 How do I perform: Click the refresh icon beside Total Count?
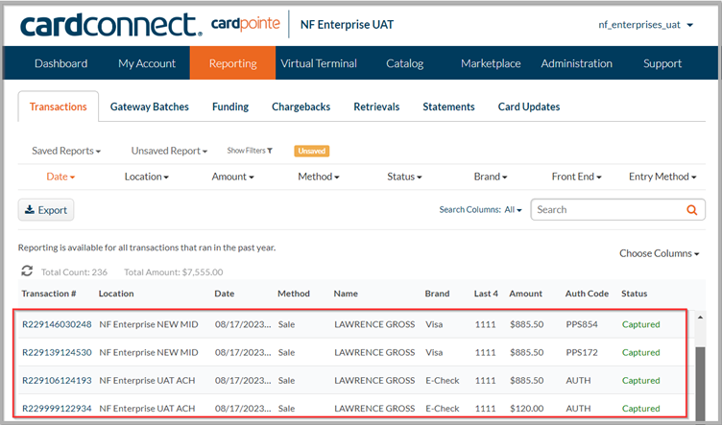(x=27, y=271)
